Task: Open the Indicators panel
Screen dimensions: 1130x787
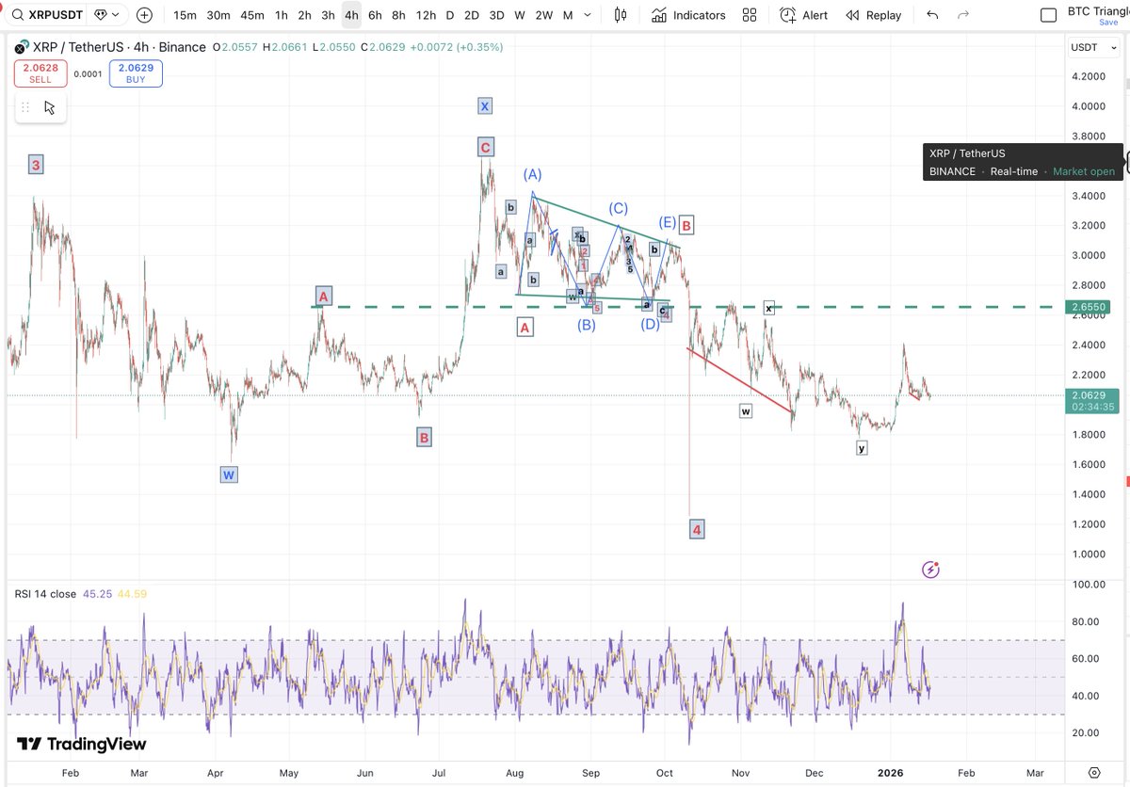Action: 689,15
